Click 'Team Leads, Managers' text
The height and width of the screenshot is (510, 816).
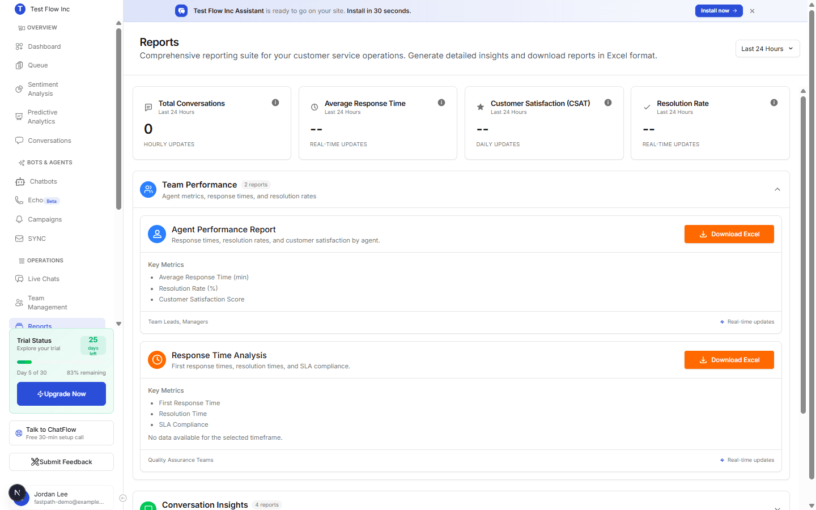point(178,322)
